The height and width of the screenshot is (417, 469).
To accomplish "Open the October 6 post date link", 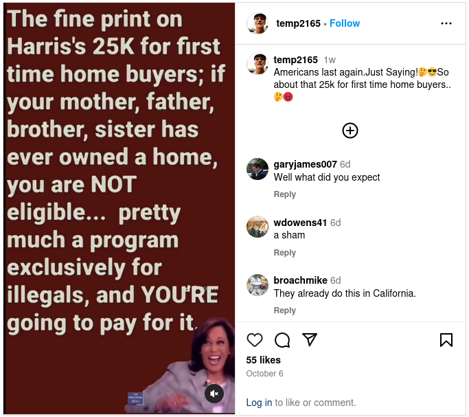I will pos(264,374).
